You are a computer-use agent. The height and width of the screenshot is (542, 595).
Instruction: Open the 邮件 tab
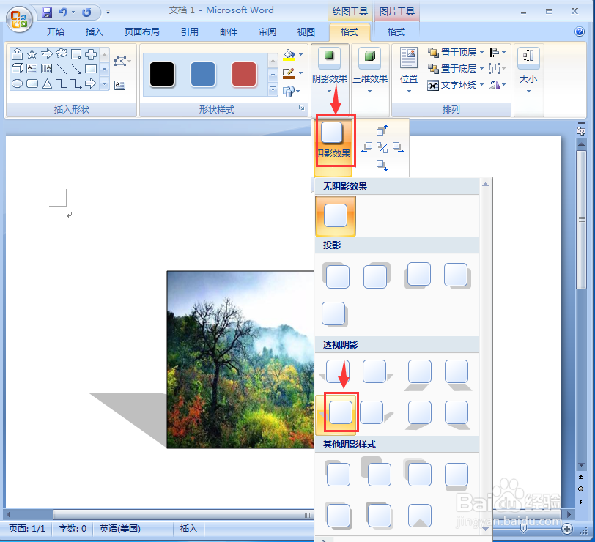pos(229,32)
